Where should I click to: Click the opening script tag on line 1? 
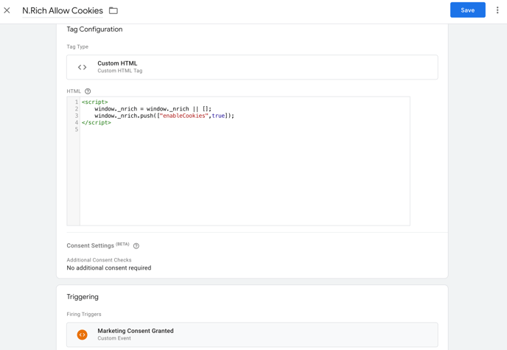[95, 102]
